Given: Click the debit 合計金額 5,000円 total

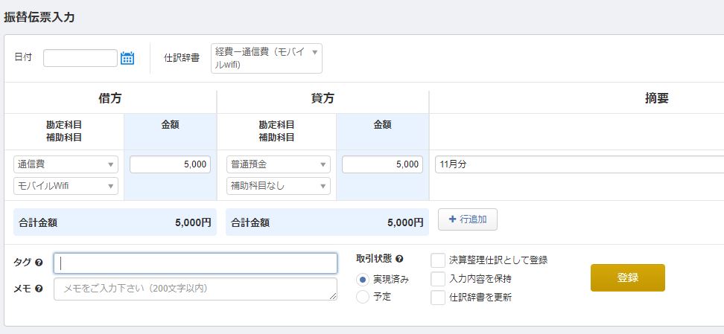Looking at the screenshot, I should pos(115,222).
